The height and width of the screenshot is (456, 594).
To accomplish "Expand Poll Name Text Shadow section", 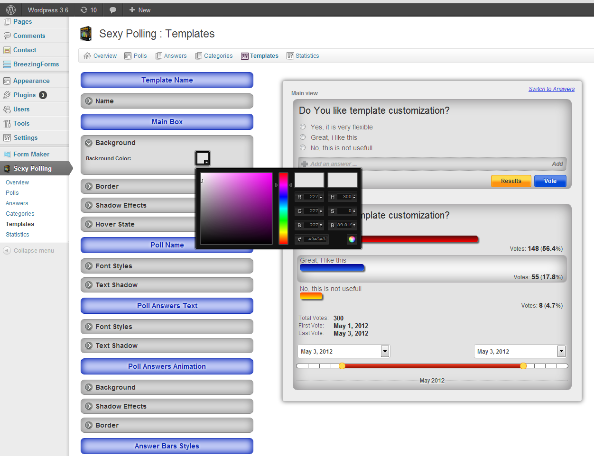I will (167, 285).
